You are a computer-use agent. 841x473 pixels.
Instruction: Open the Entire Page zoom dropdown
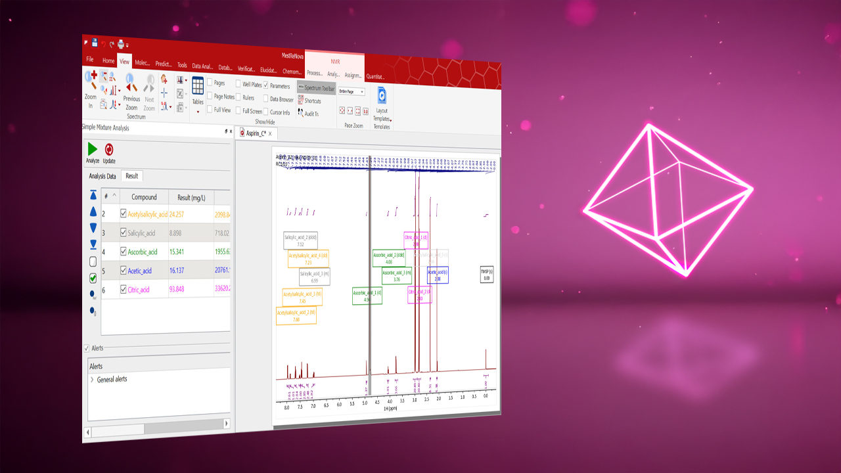[352, 92]
